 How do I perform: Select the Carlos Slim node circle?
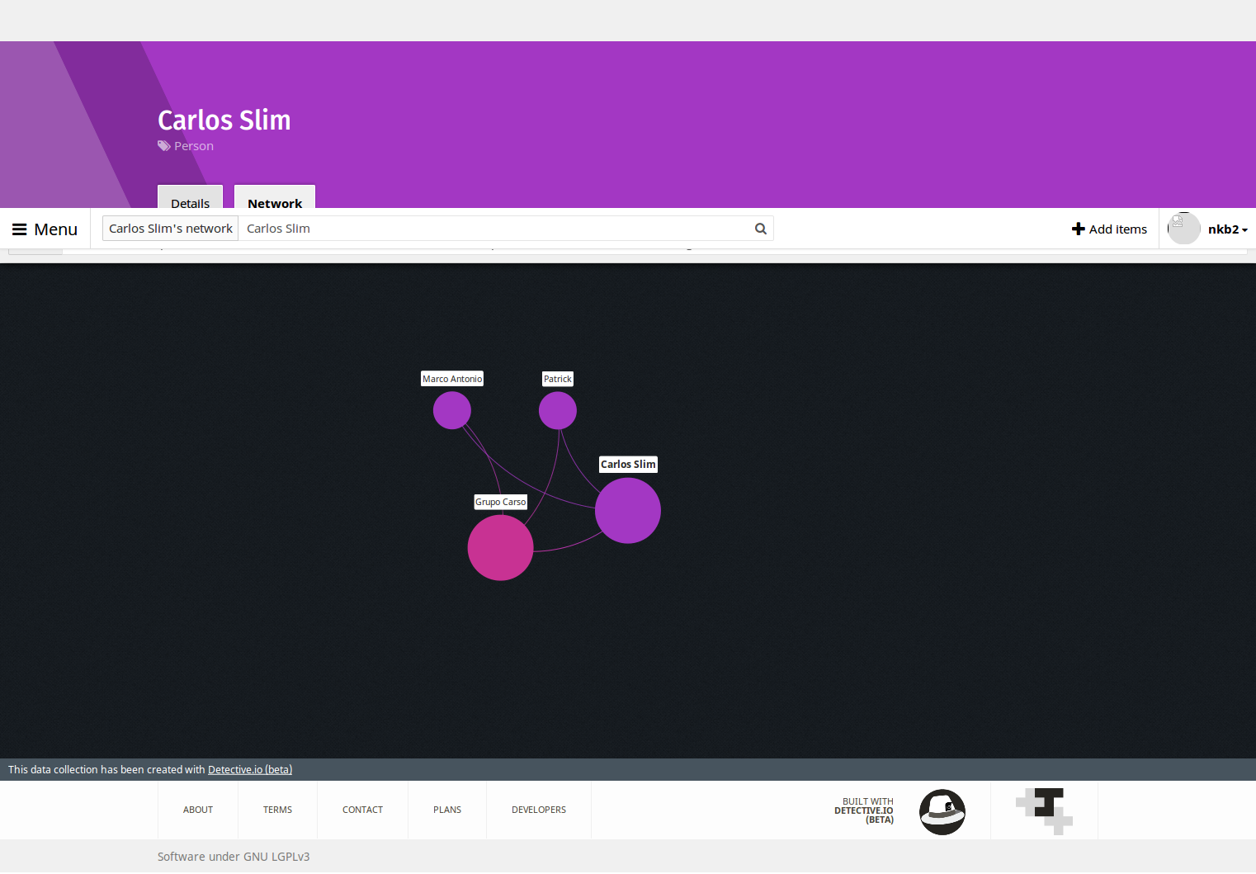coord(628,511)
